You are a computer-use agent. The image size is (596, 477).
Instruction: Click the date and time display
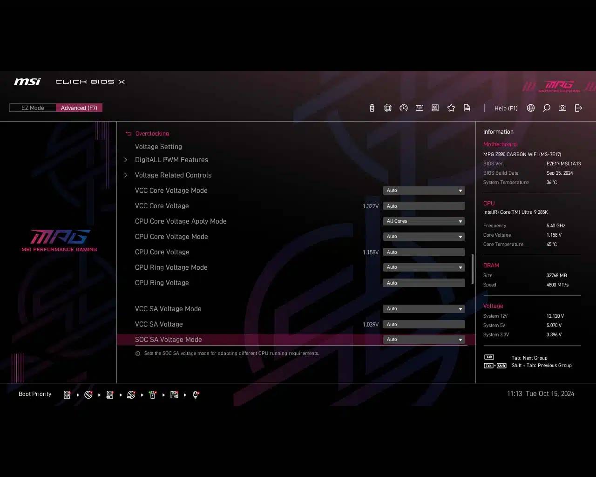click(541, 394)
